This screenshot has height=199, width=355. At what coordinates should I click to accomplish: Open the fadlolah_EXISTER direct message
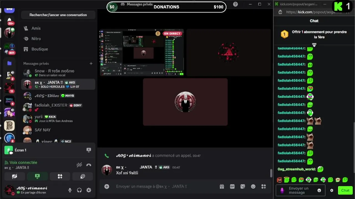pyautogui.click(x=58, y=107)
